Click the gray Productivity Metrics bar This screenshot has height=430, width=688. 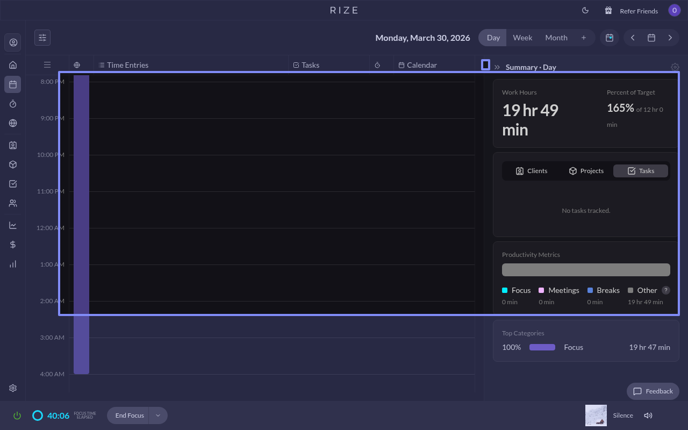pos(586,270)
